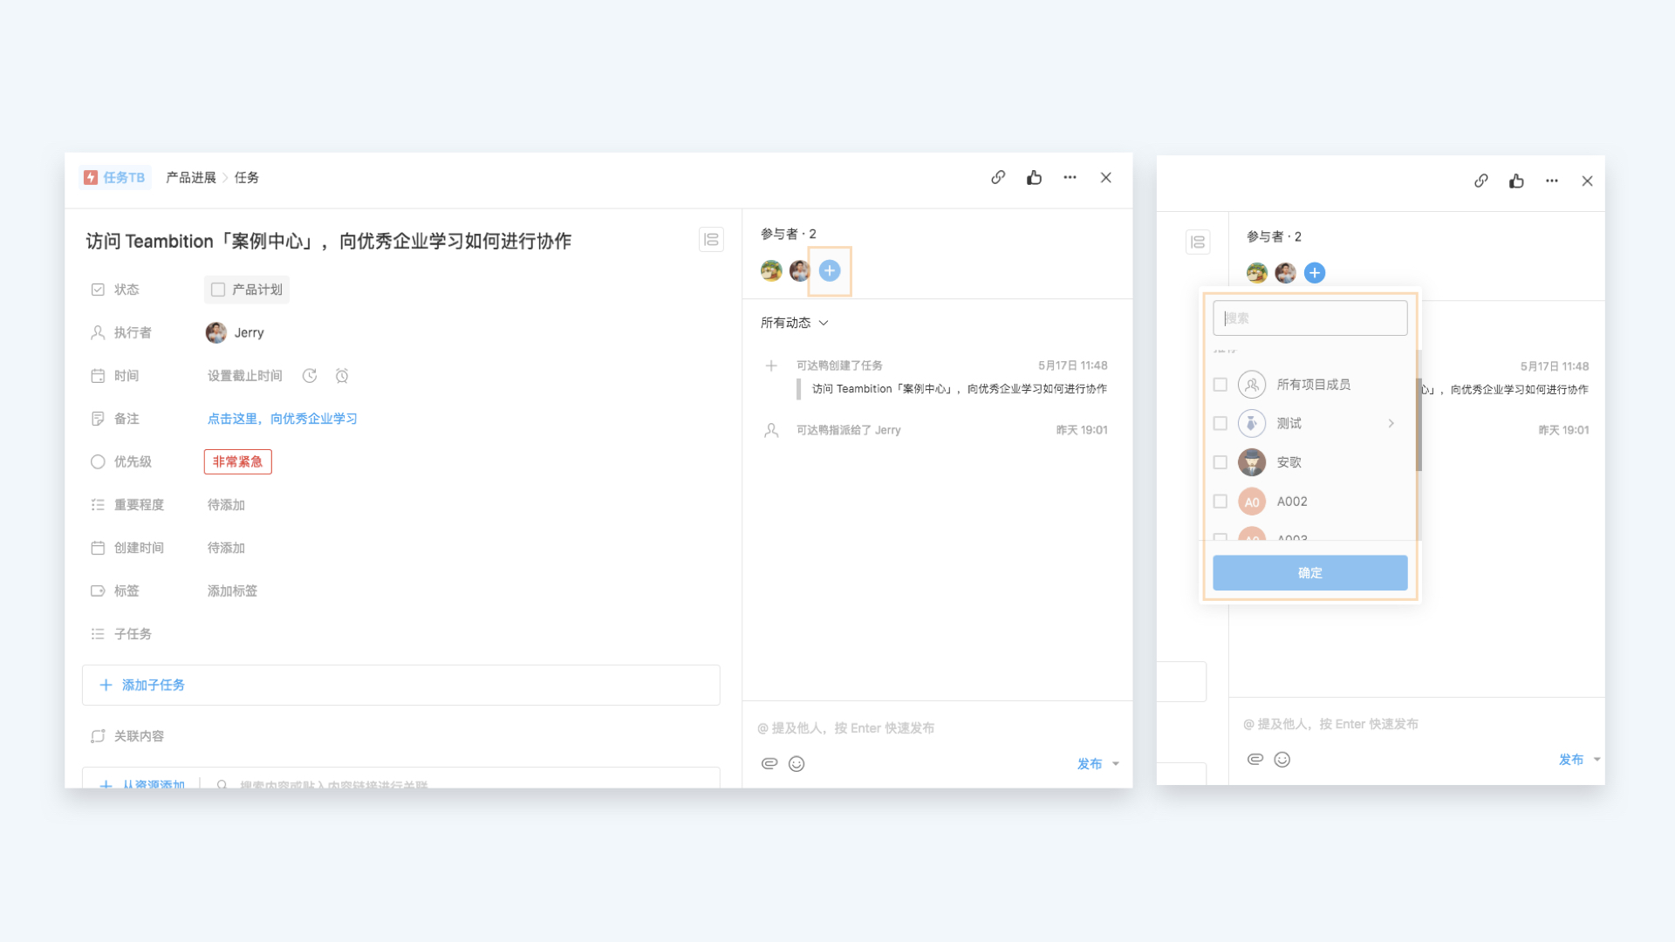This screenshot has height=942, width=1675.
Task: Close the left task window
Action: pos(1105,177)
